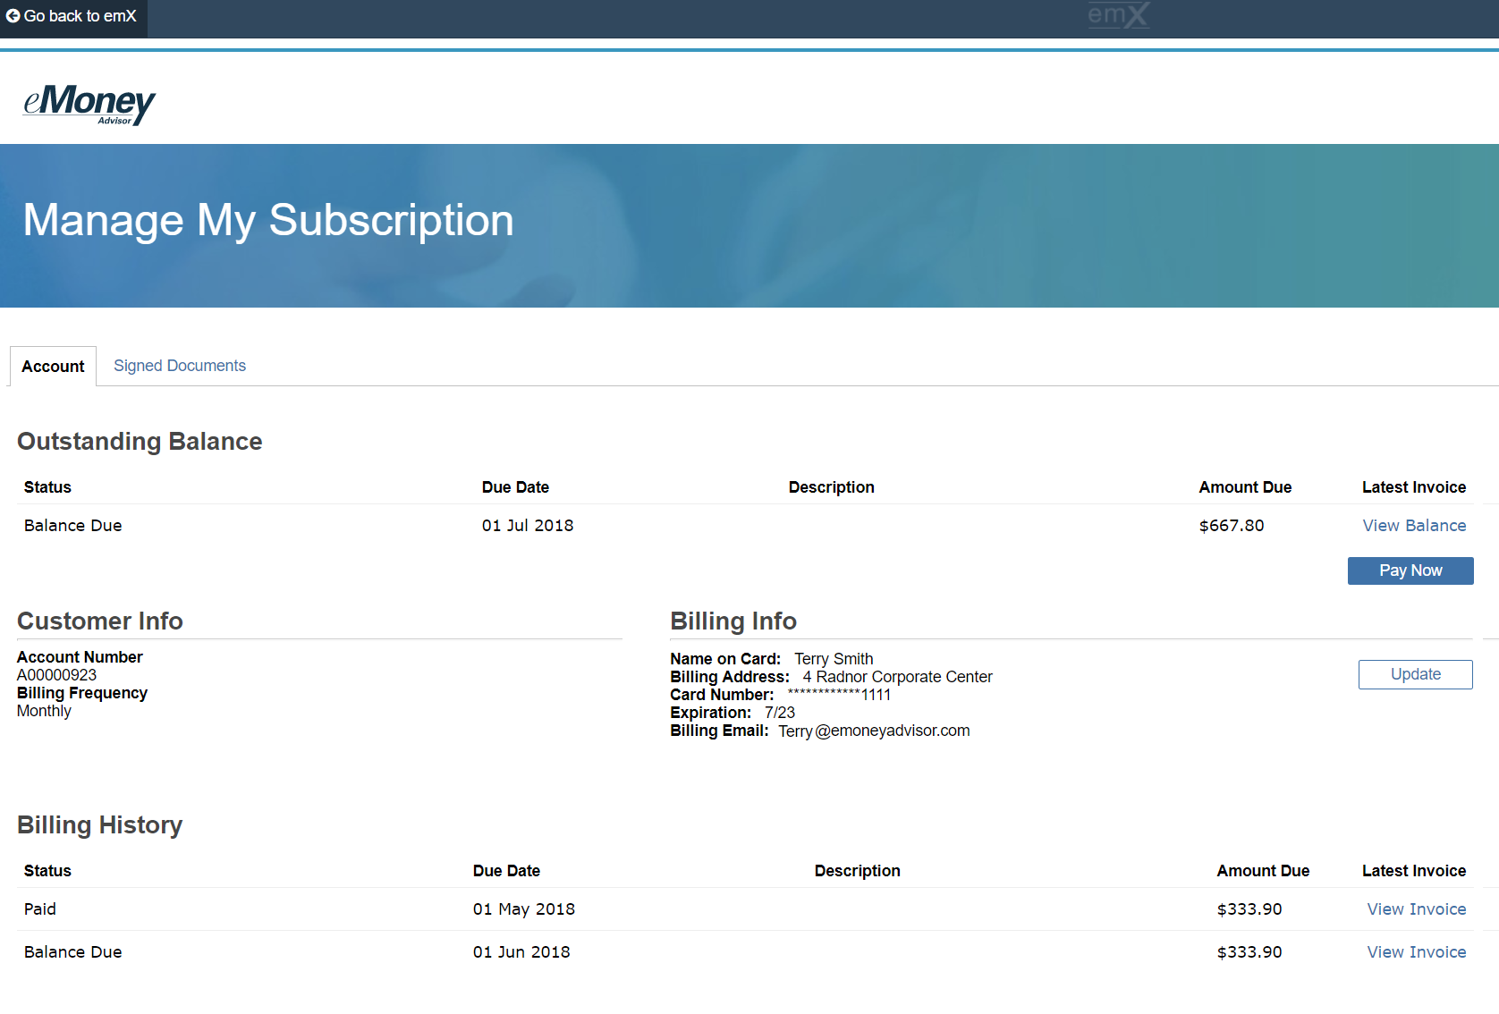Click the Billing Frequency label
Image resolution: width=1499 pixels, height=1014 pixels.
(82, 693)
